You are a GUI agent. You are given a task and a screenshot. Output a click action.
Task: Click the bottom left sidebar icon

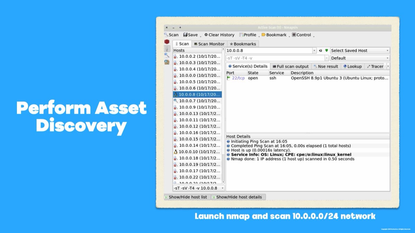click(x=167, y=62)
